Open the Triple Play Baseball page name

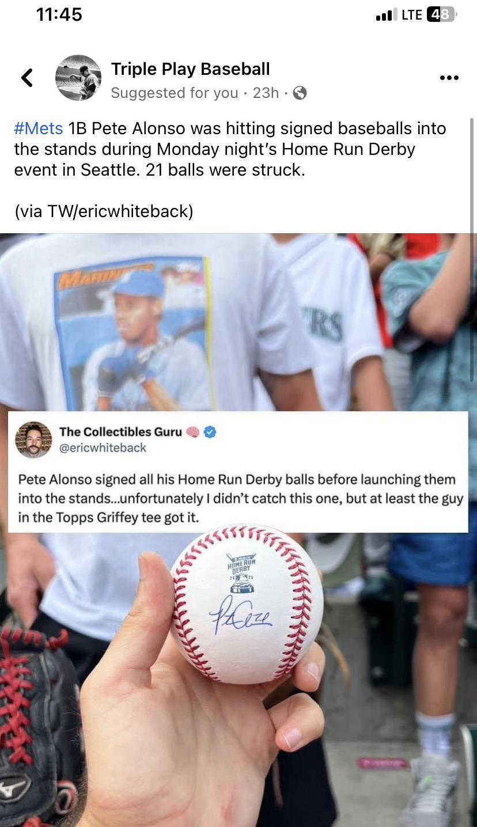coord(190,69)
